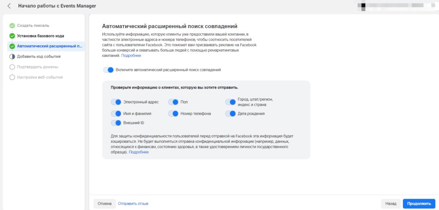The image size is (439, 210).
Task: Go to Установка базового кода step
Action: [40, 36]
